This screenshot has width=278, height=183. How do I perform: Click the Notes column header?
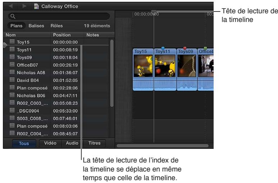[x=99, y=35]
